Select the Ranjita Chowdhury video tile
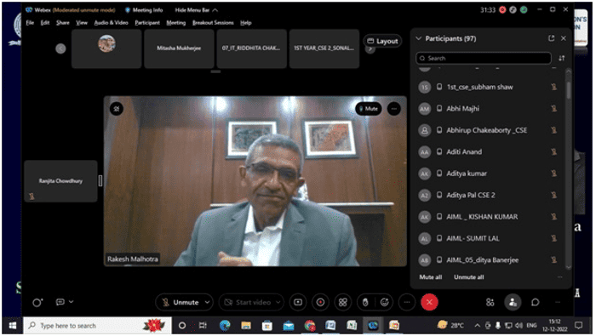 (60, 181)
